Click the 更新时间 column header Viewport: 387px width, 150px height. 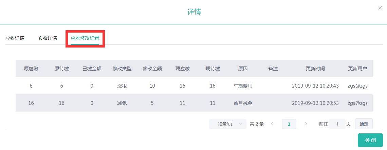(315, 69)
